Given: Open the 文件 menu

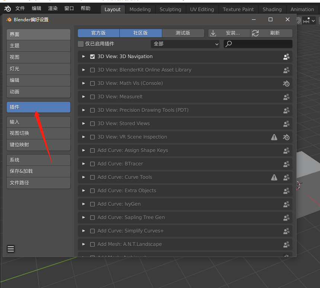Looking at the screenshot, I should 20,9.
